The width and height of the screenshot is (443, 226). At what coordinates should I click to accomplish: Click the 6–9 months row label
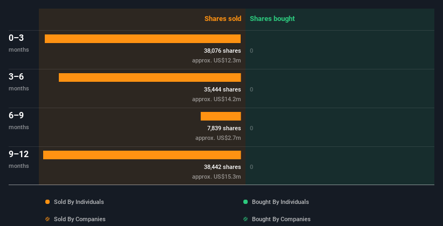pos(19,121)
